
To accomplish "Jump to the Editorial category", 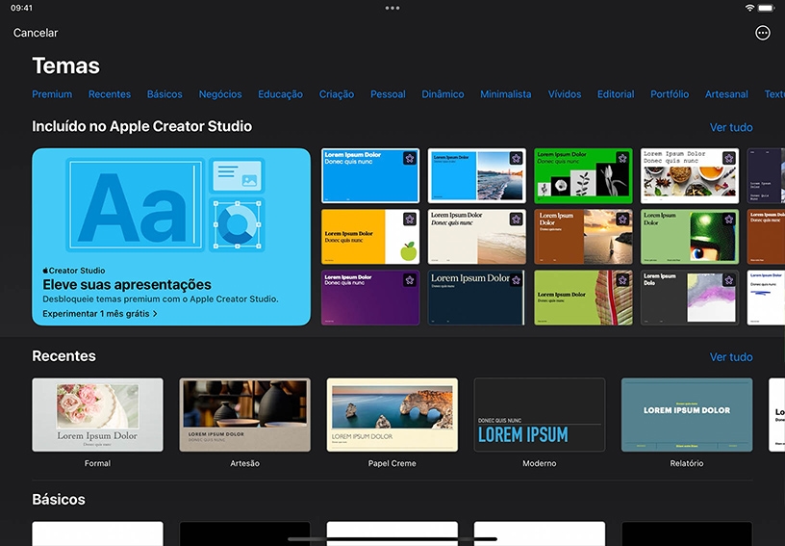I will click(616, 94).
